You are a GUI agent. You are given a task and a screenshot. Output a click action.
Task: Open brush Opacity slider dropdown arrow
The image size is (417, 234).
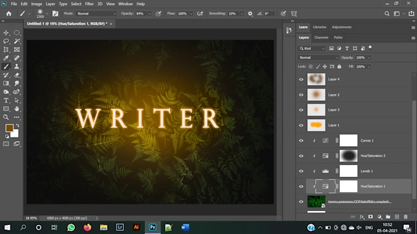[x=150, y=13]
